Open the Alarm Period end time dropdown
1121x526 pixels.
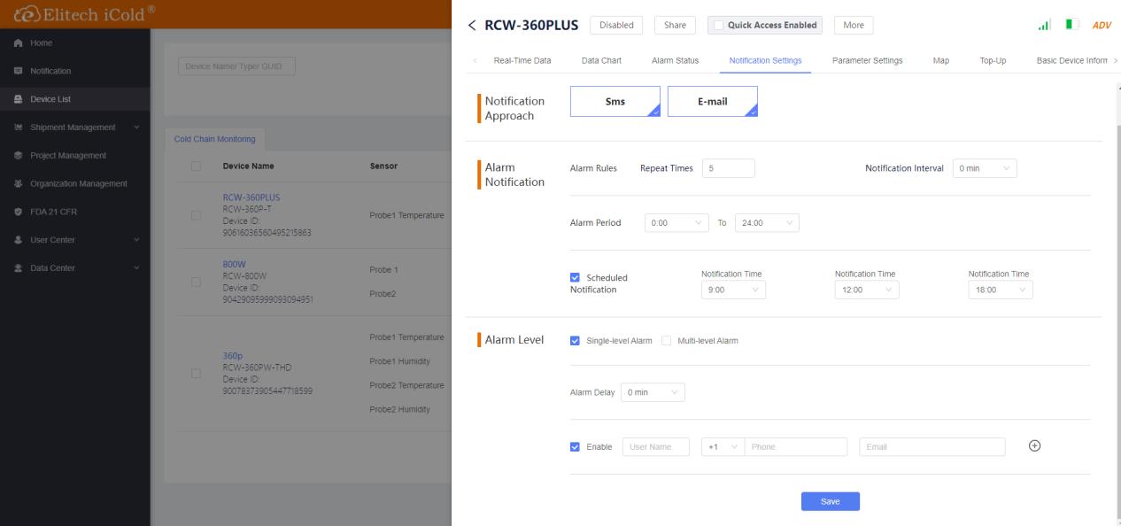click(x=766, y=223)
